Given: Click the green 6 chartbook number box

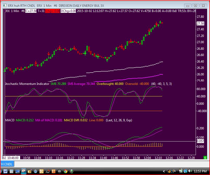Looking at the screenshot, I should [205, 158].
